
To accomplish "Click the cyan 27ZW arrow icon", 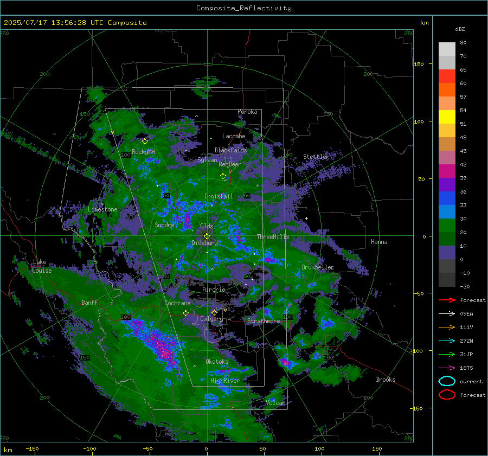I will 447,341.
